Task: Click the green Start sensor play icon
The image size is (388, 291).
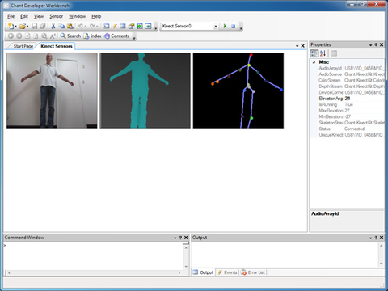Action: pyautogui.click(x=225, y=26)
